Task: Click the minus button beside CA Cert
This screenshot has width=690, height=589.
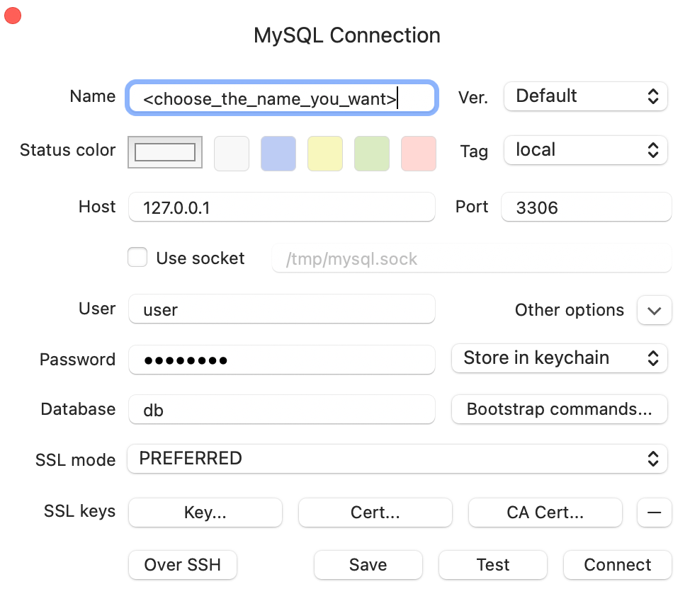Action: click(655, 513)
